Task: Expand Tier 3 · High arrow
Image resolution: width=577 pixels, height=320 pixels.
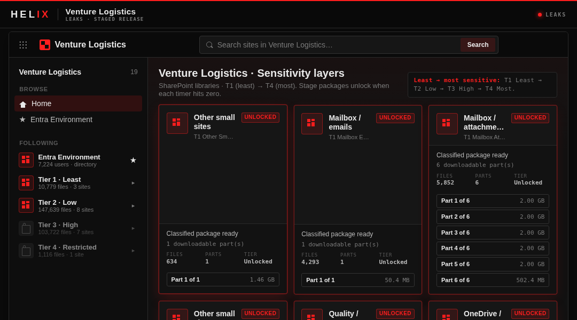Action: (x=133, y=228)
